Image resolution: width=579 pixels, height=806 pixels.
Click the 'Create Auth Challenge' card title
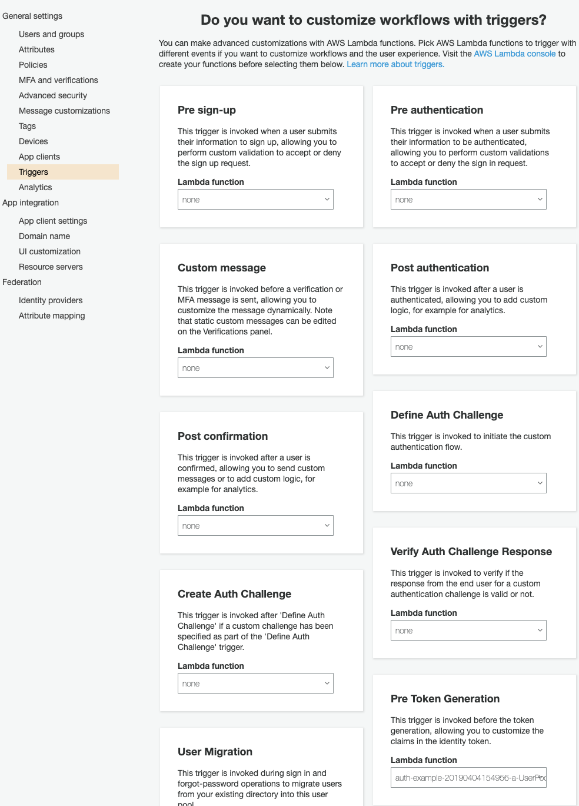pos(234,594)
